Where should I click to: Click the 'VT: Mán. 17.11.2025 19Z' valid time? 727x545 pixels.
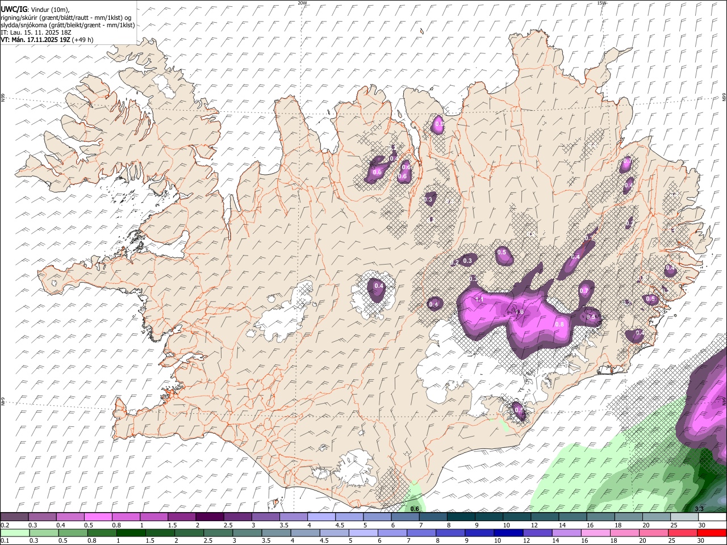click(x=35, y=40)
